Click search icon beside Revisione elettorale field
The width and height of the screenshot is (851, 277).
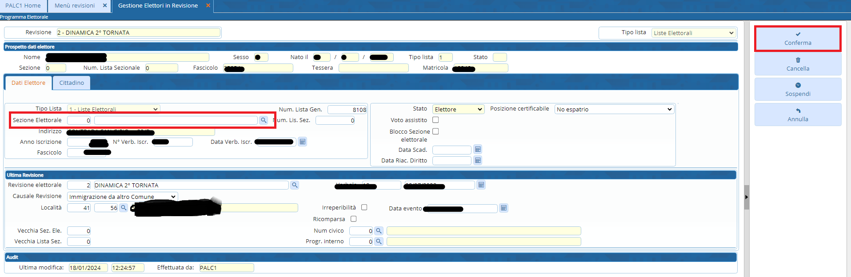coord(295,185)
